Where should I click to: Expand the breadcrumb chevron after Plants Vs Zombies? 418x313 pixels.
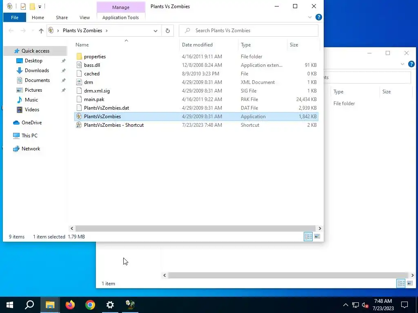[x=107, y=31]
